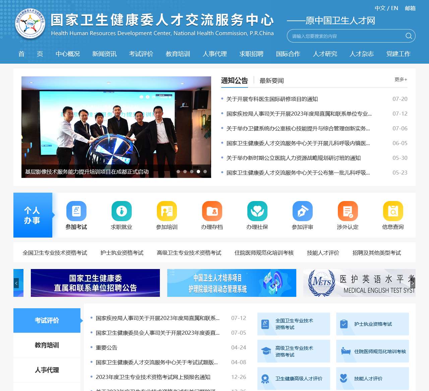Click the 参加考试 exam icon
429x391 pixels.
[x=76, y=211]
